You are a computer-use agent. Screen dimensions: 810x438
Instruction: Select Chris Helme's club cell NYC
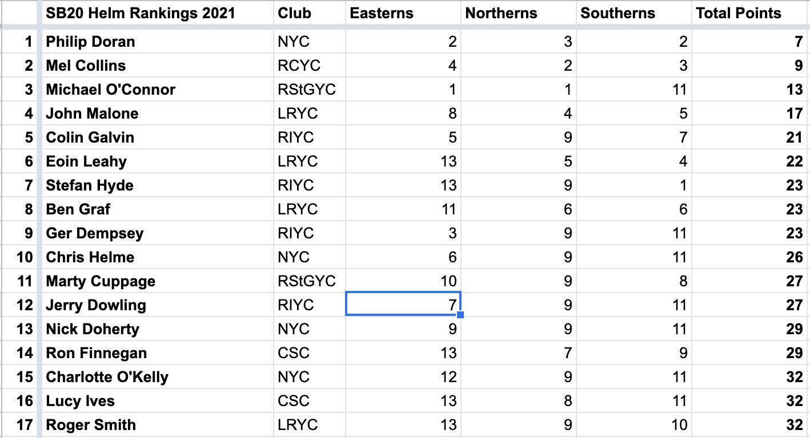(310, 257)
